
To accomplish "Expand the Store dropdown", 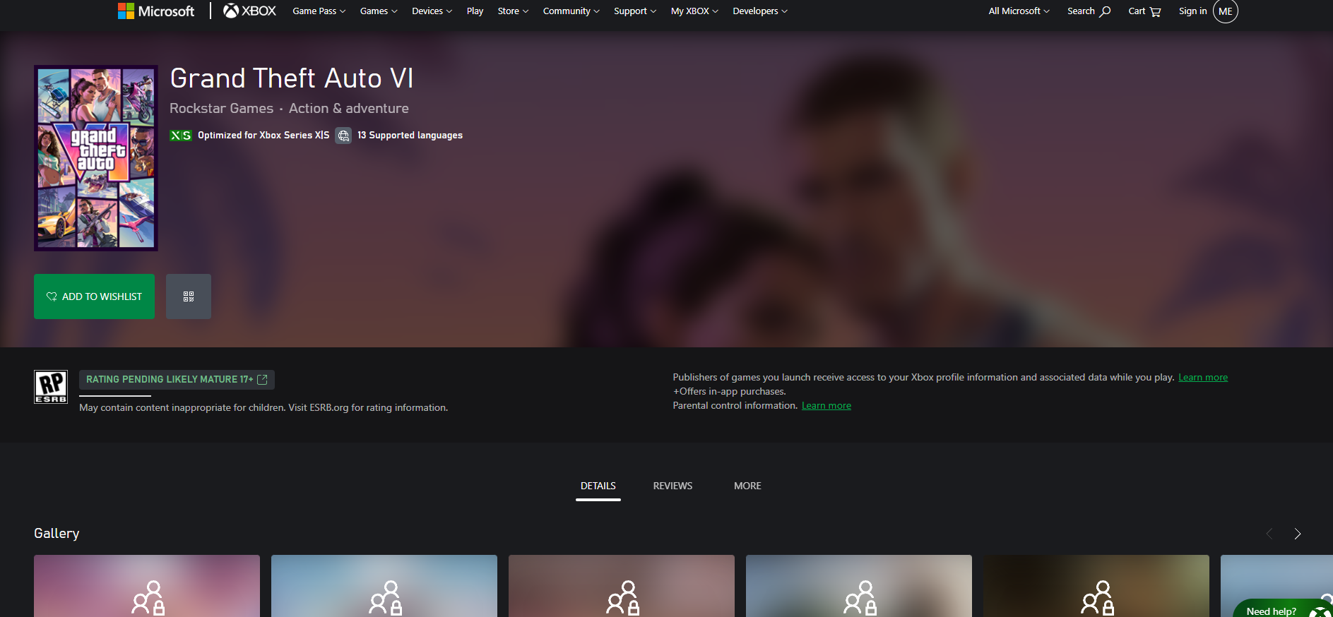I will point(513,11).
